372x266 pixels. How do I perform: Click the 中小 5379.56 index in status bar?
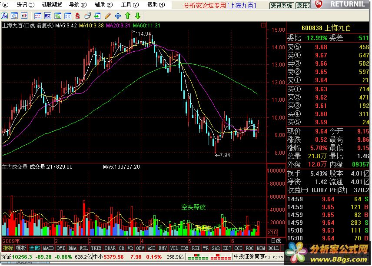[138, 257]
